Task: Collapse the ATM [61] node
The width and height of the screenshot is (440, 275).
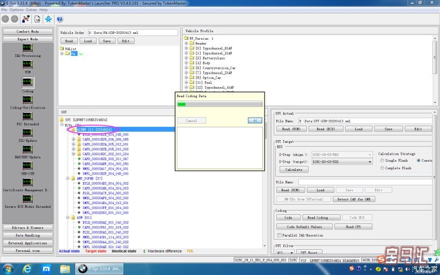Action: pyautogui.click(x=68, y=218)
